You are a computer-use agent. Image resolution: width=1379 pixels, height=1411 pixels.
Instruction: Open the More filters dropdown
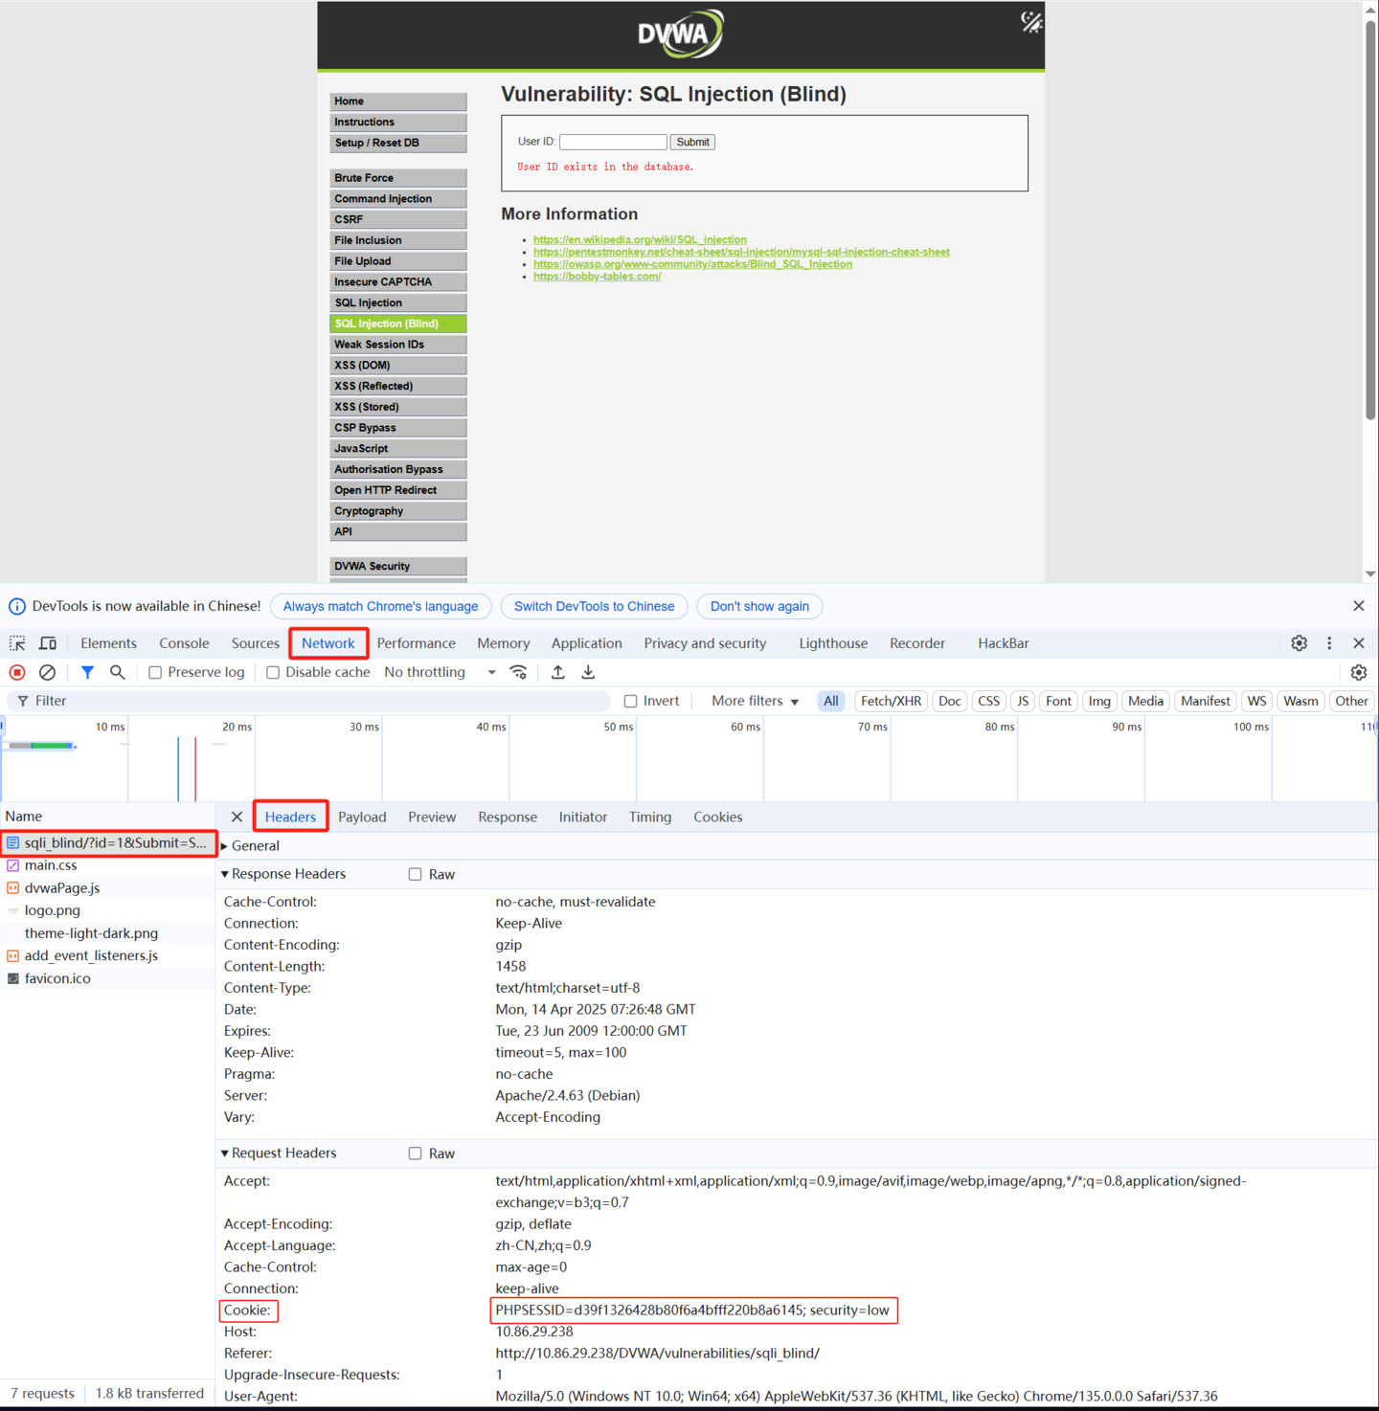755,701
